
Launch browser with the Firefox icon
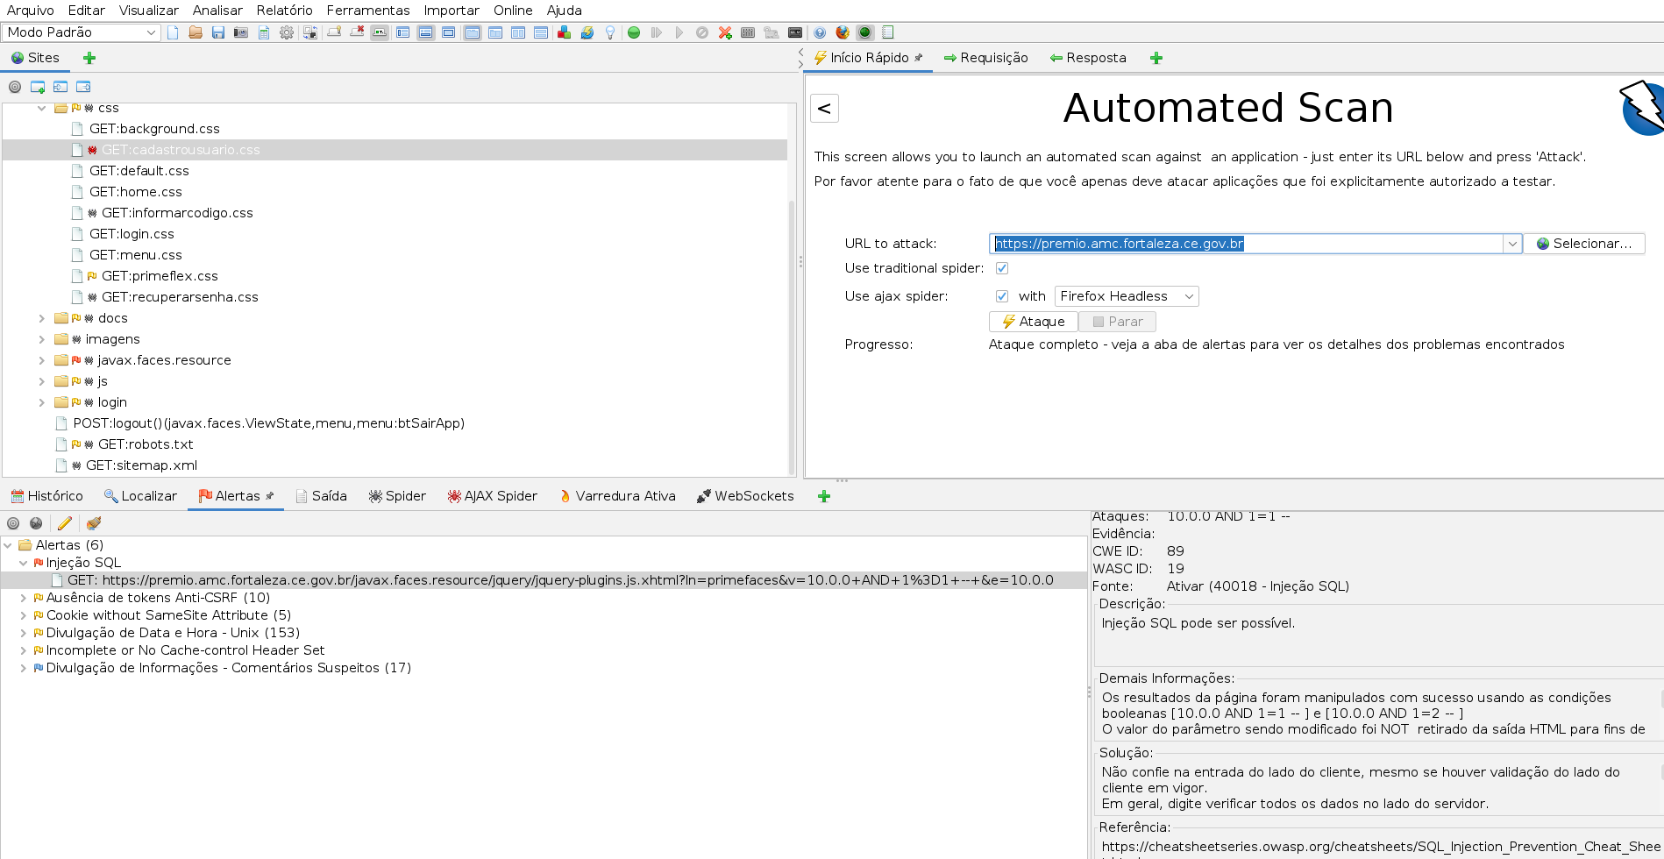843,32
